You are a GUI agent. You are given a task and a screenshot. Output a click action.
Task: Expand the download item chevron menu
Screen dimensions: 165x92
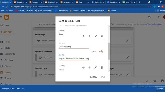(23, 89)
